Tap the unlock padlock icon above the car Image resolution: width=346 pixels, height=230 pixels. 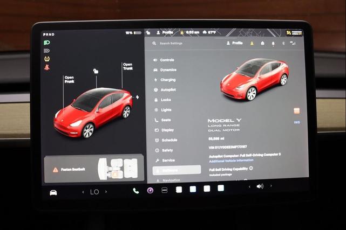96,71
